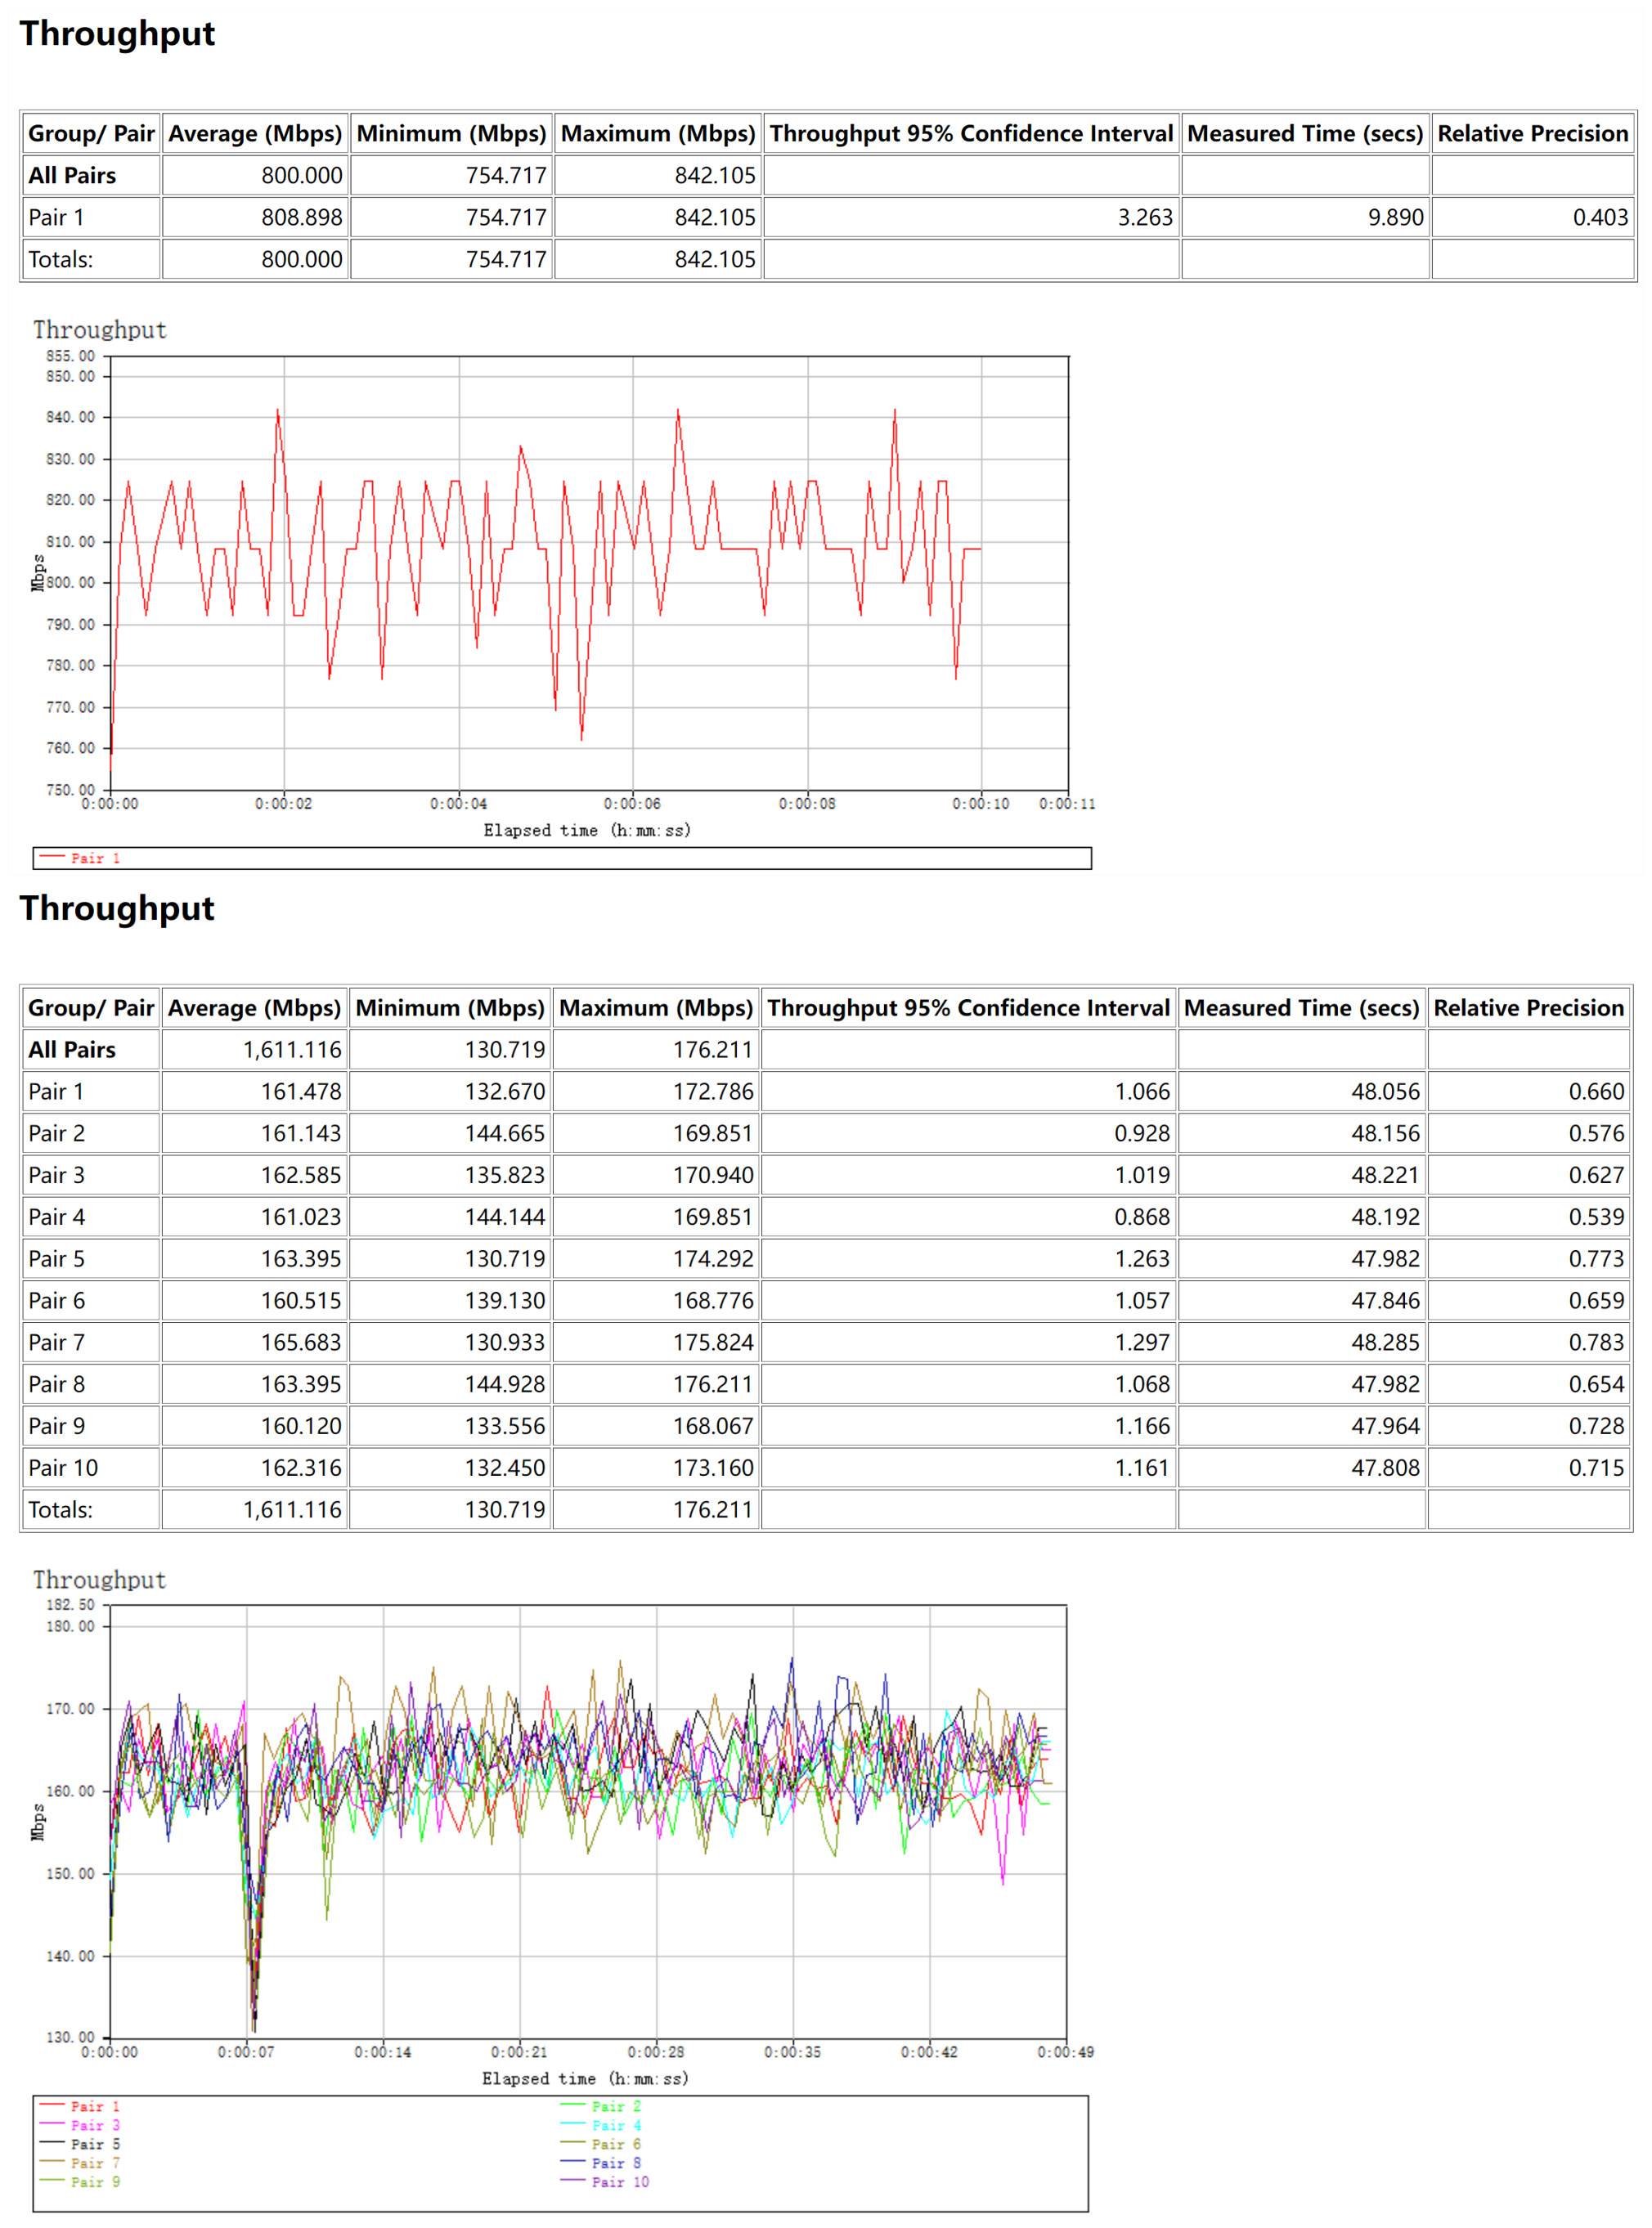This screenshot has height=2228, width=1652.
Task: Click the Pair 10 purple legend entry
Action: (619, 2181)
